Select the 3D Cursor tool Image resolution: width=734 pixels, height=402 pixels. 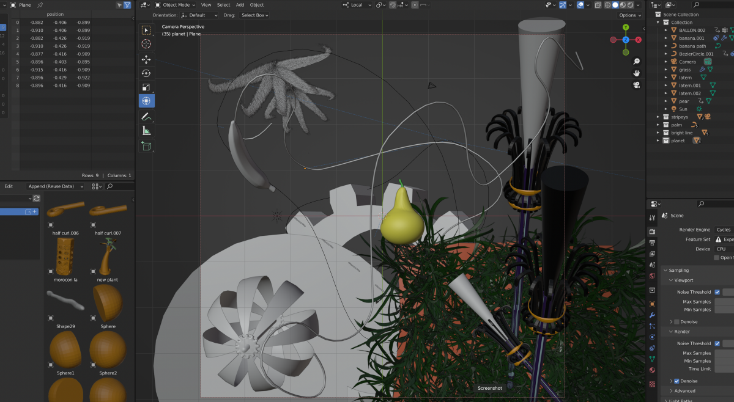click(x=146, y=44)
